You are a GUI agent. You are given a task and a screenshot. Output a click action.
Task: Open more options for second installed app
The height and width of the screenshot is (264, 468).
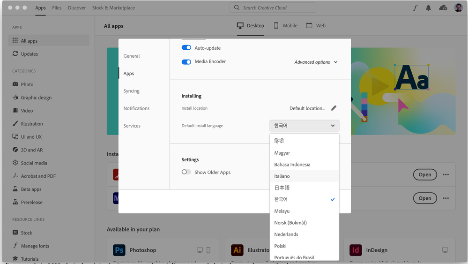click(446, 198)
